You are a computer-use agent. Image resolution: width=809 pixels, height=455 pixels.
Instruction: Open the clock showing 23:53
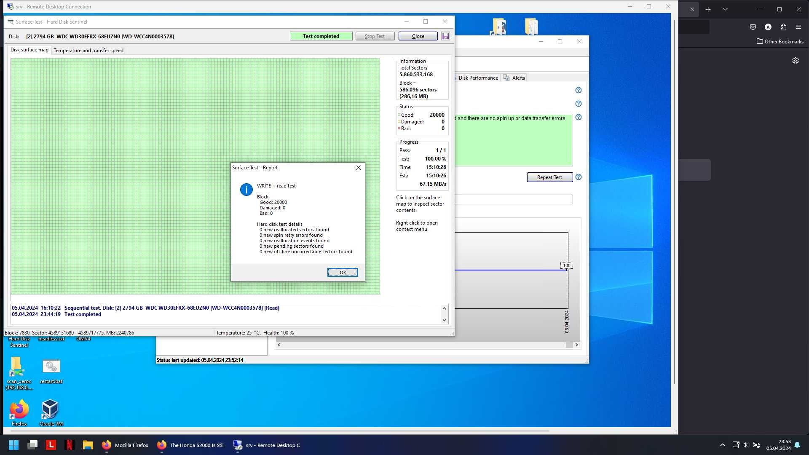click(x=778, y=445)
